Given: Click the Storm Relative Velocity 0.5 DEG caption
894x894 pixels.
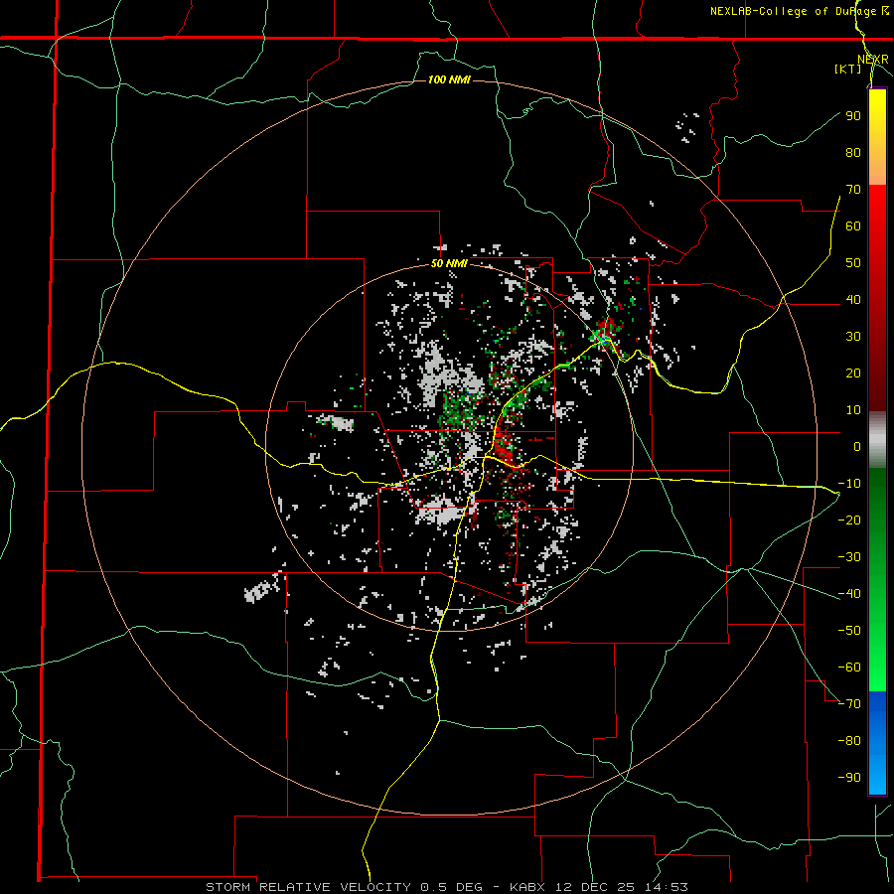Looking at the screenshot, I should (x=344, y=887).
